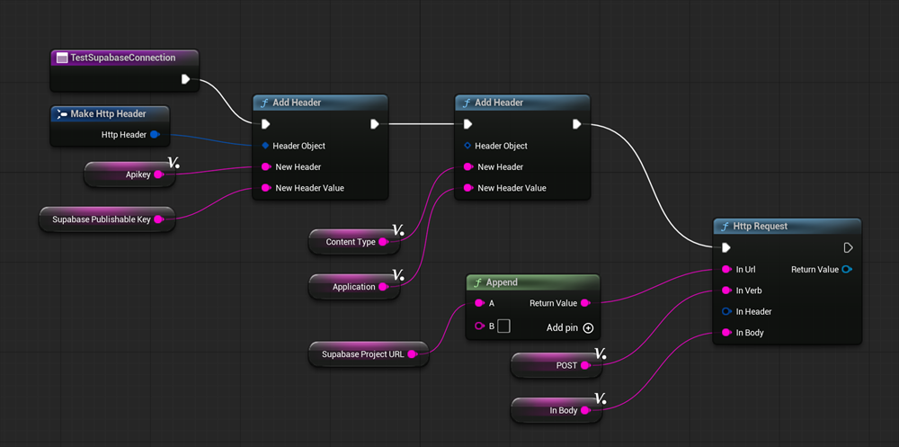Click the Http Header blue output pin
Screen dimensions: 899x447
(155, 135)
